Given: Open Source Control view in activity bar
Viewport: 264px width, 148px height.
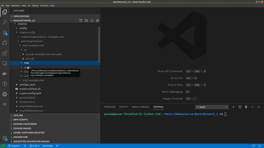Looking at the screenshot, I should [x=5, y=32].
